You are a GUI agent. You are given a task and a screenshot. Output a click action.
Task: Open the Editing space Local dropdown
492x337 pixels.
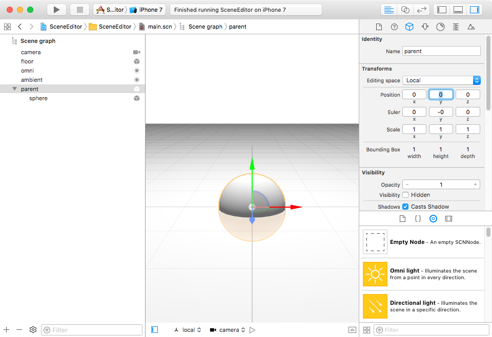tap(441, 80)
